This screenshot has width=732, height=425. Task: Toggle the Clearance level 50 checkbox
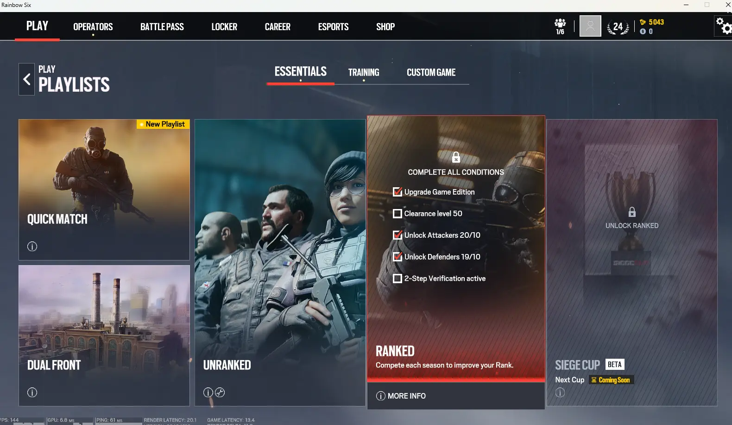[x=398, y=214]
